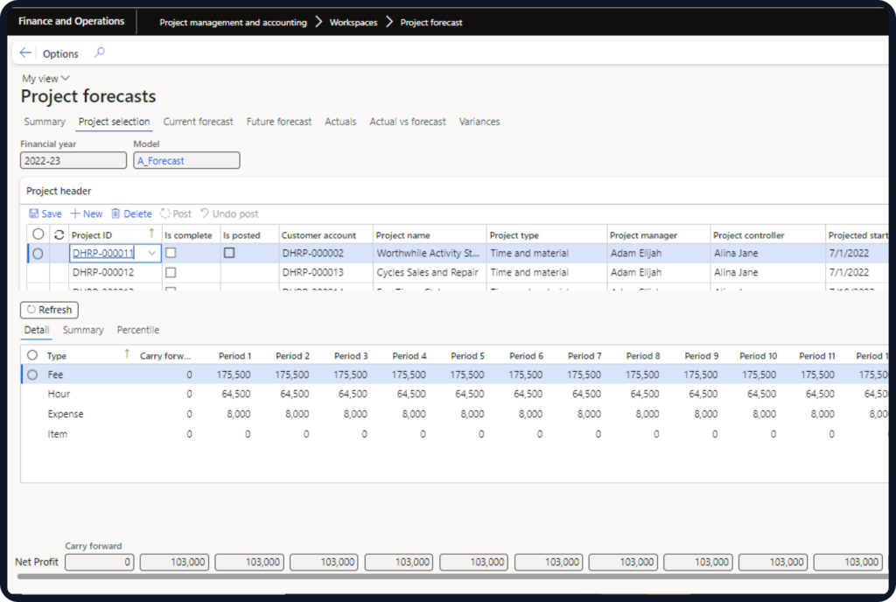896x602 pixels.
Task: Click the ascending sort arrow on Project ID
Action: [x=150, y=234]
